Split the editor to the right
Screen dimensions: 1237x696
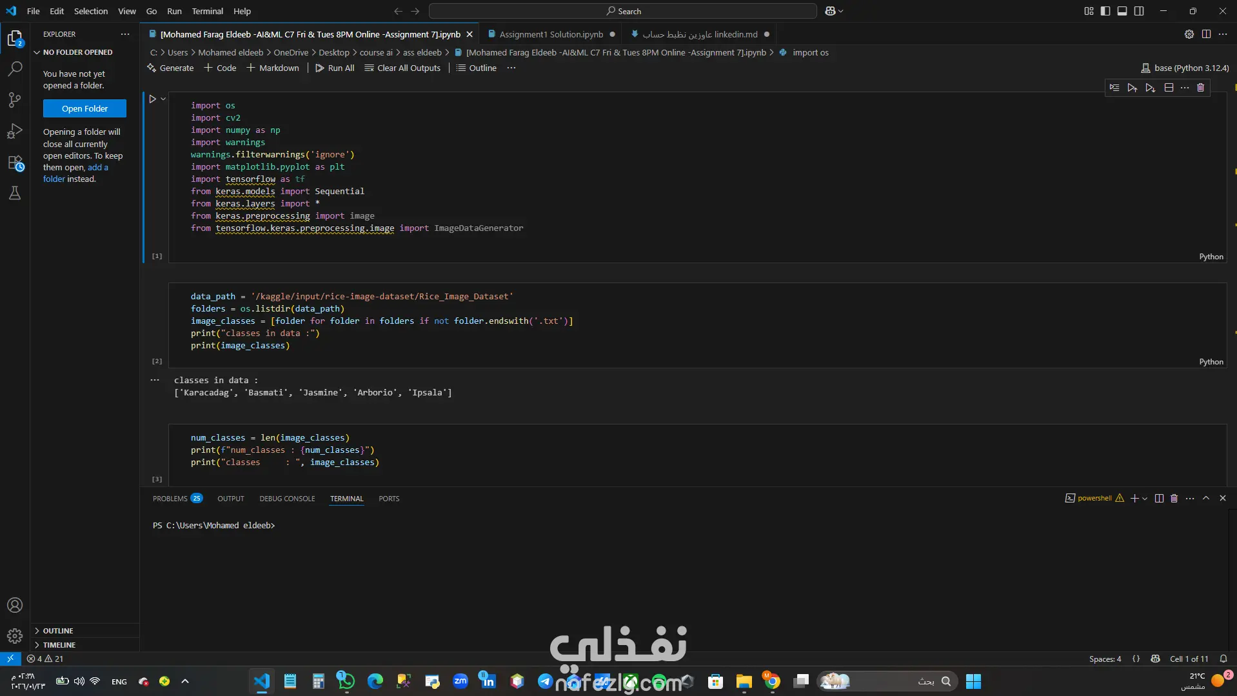[x=1206, y=34]
